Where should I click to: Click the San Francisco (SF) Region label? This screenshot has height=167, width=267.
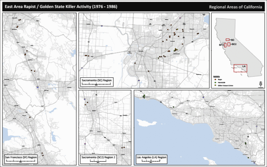point(21,157)
